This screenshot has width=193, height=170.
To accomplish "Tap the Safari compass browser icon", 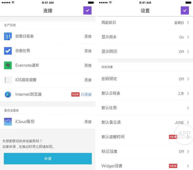I will pyautogui.click(x=8, y=94).
